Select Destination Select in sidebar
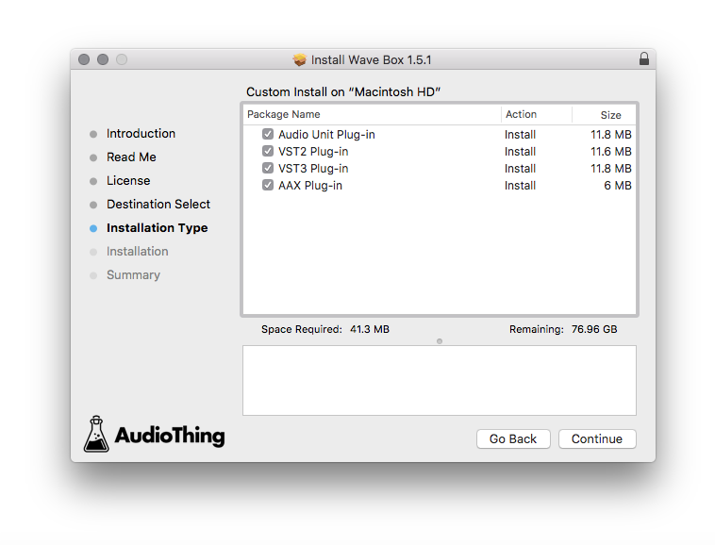This screenshot has width=715, height=545. click(158, 205)
